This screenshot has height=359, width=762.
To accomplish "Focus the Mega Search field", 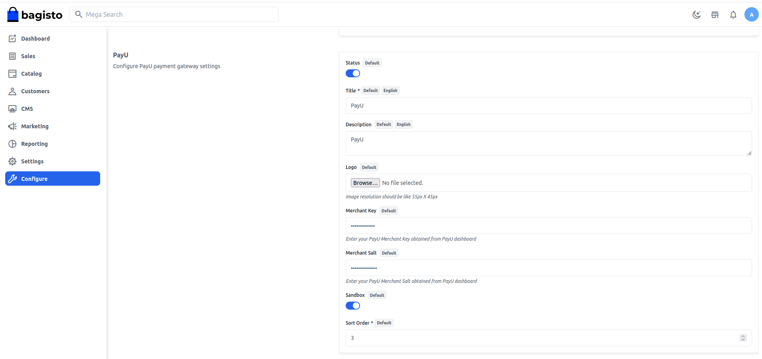I will (x=180, y=14).
